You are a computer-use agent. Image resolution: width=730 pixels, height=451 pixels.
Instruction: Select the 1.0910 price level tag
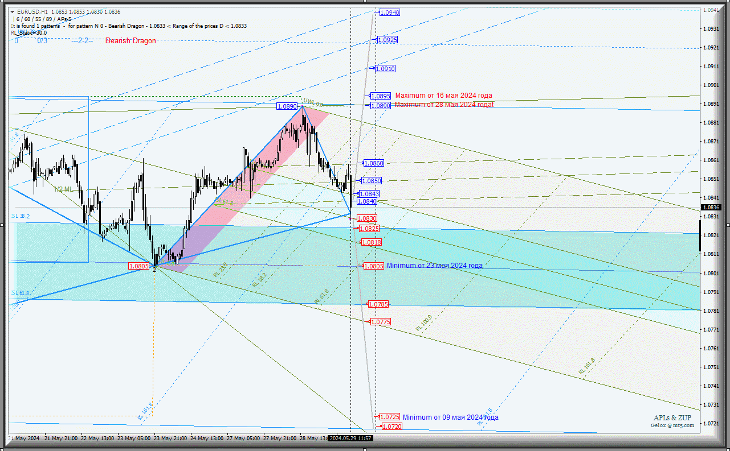point(385,69)
